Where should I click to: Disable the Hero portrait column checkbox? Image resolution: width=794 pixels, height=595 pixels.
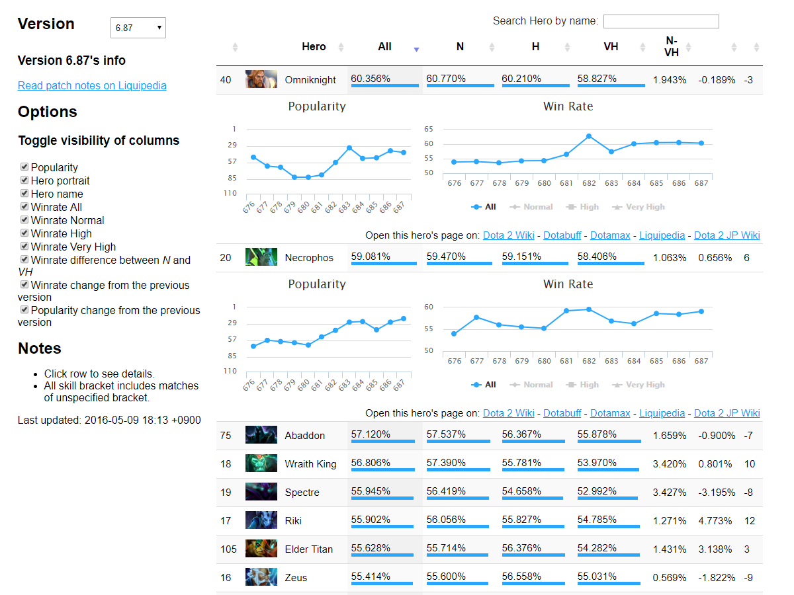pyautogui.click(x=24, y=181)
